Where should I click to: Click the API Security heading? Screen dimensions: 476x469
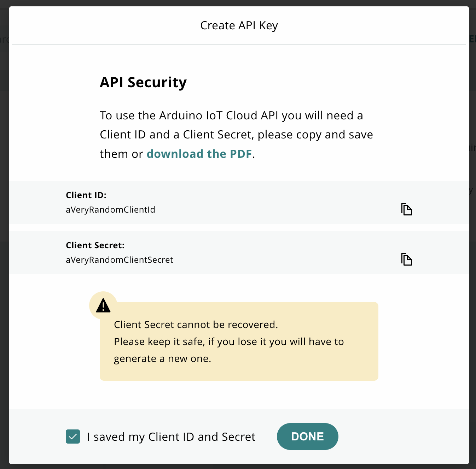point(143,82)
